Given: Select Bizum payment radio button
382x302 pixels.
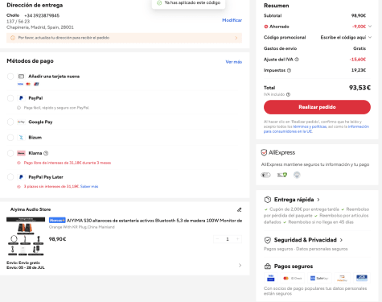Looking at the screenshot, I should coord(10,138).
